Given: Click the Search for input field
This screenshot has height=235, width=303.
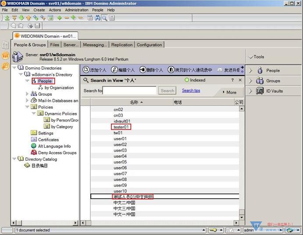Looking at the screenshot, I should [x=129, y=90].
